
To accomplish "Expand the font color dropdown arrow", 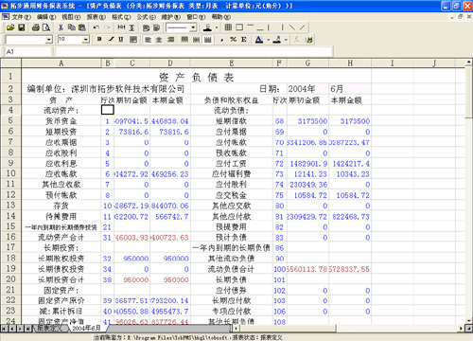I will (x=269, y=40).
